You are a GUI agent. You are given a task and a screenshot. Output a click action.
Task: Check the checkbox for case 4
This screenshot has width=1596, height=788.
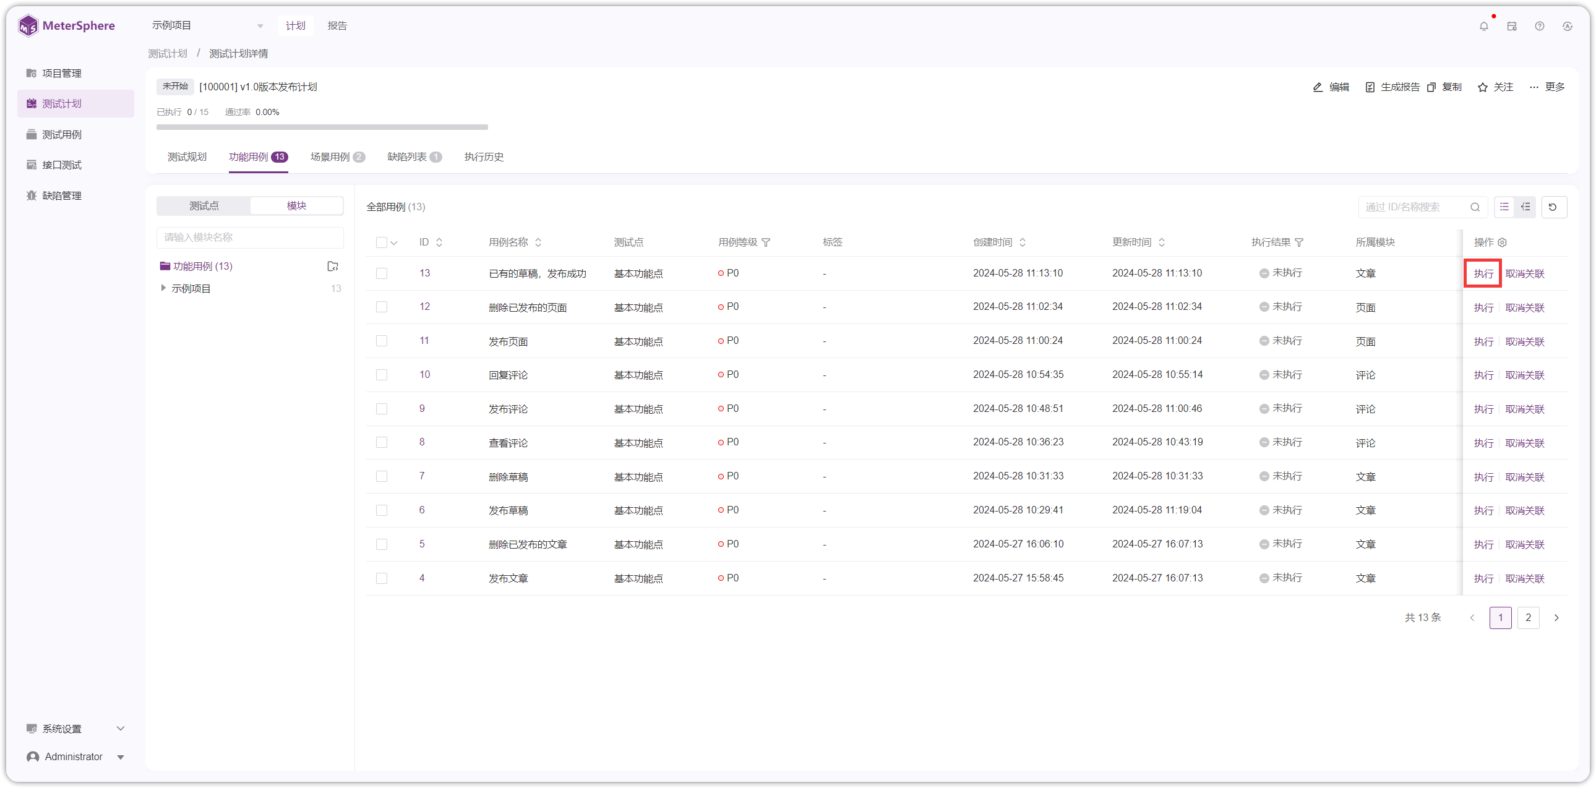pyautogui.click(x=382, y=578)
